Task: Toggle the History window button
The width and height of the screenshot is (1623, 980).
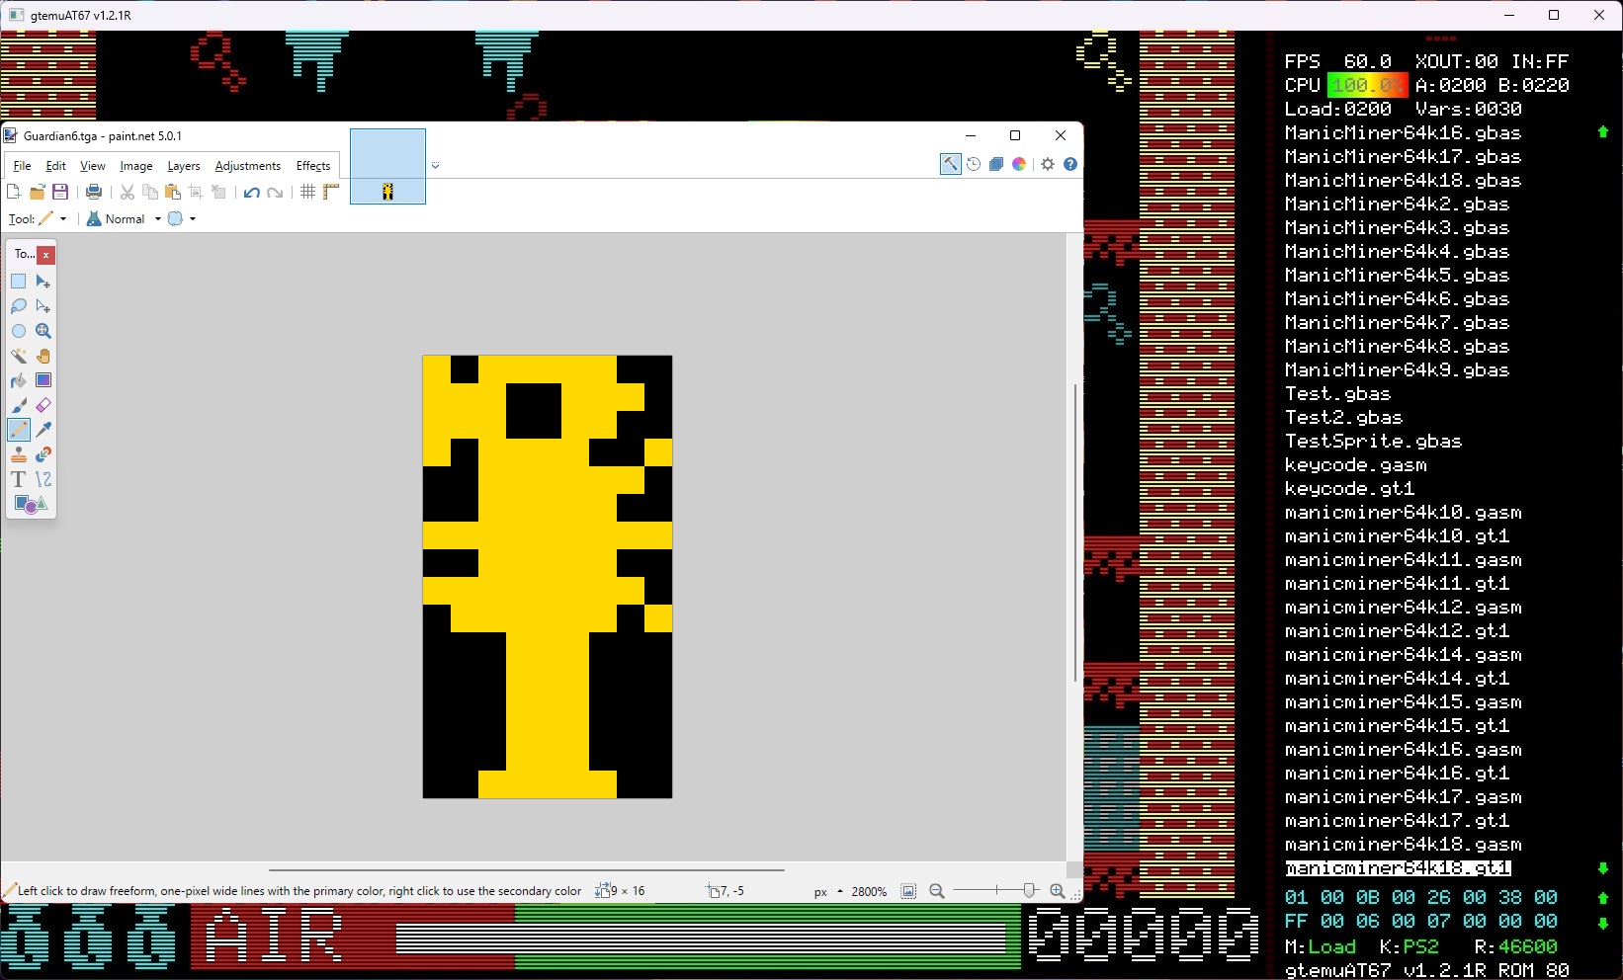Action: (x=974, y=164)
